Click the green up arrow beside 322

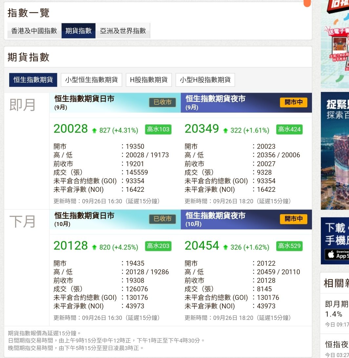225,131
